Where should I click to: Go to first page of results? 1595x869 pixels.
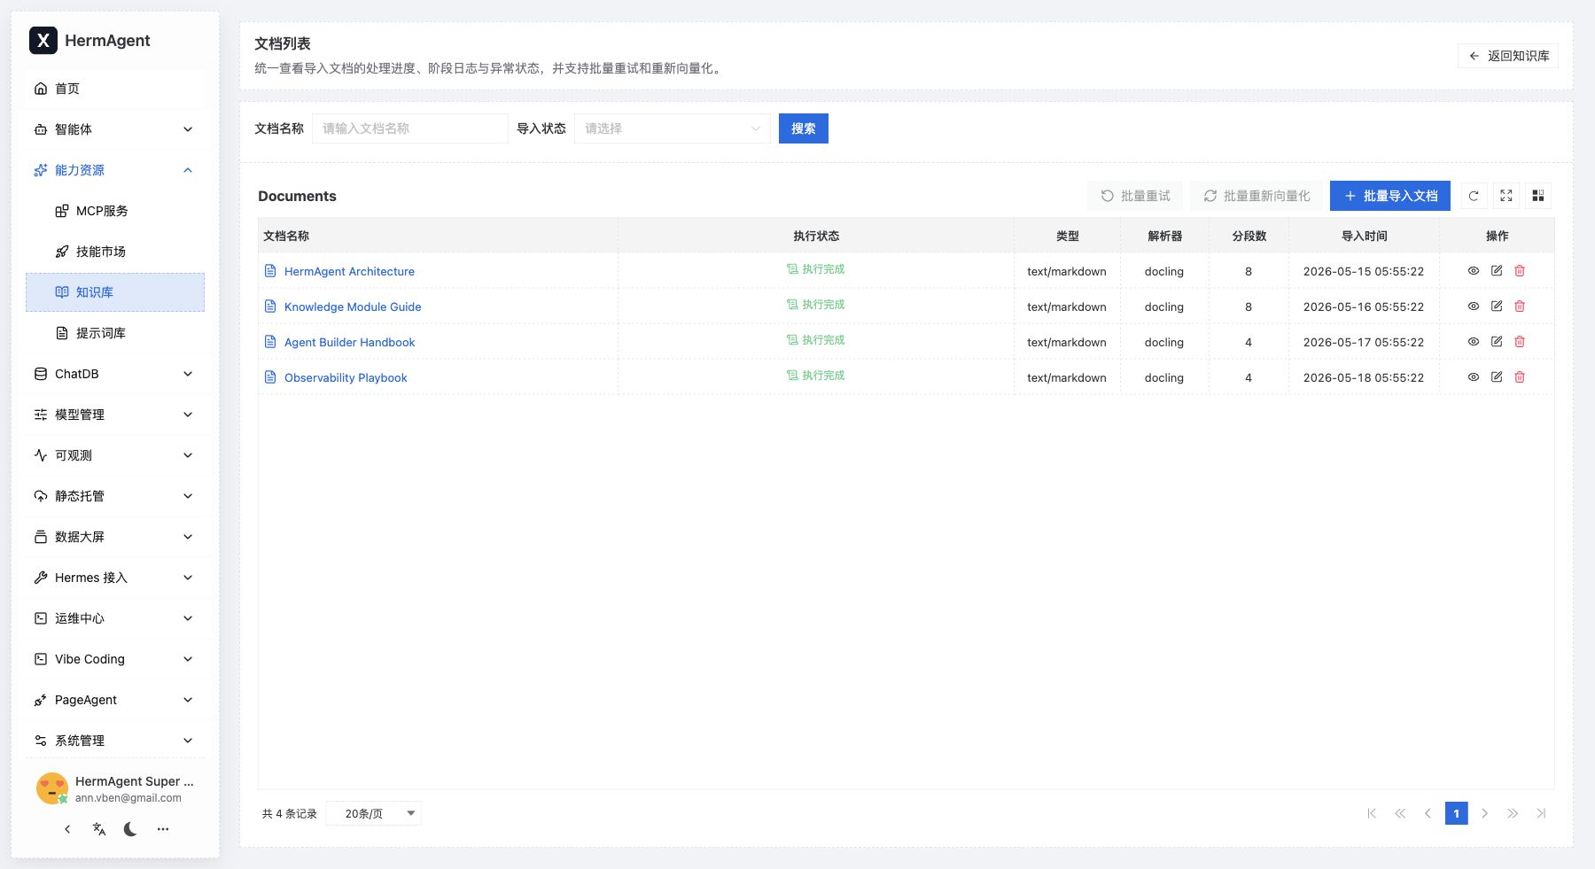click(x=1372, y=813)
